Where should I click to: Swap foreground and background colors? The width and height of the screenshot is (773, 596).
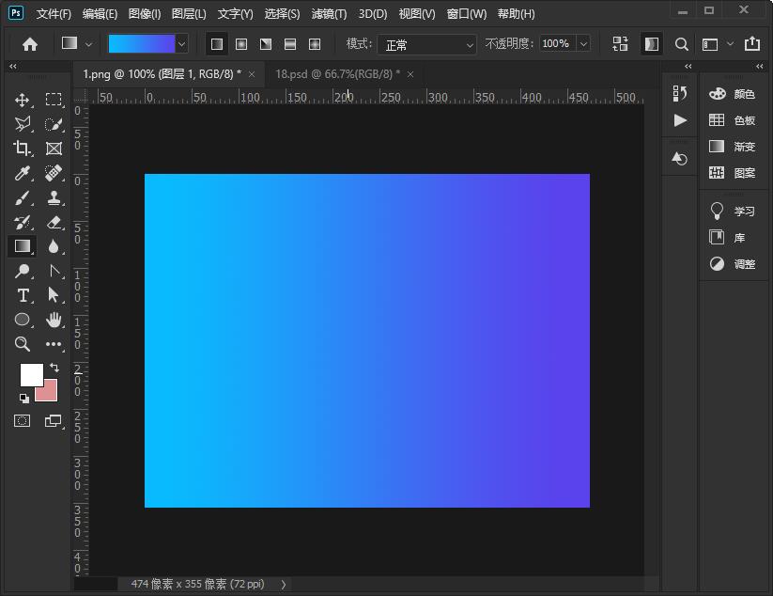tap(54, 367)
